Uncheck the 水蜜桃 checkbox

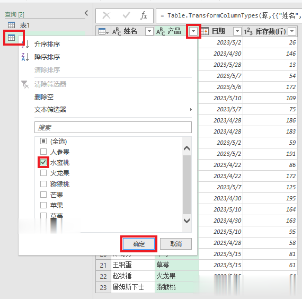43,162
